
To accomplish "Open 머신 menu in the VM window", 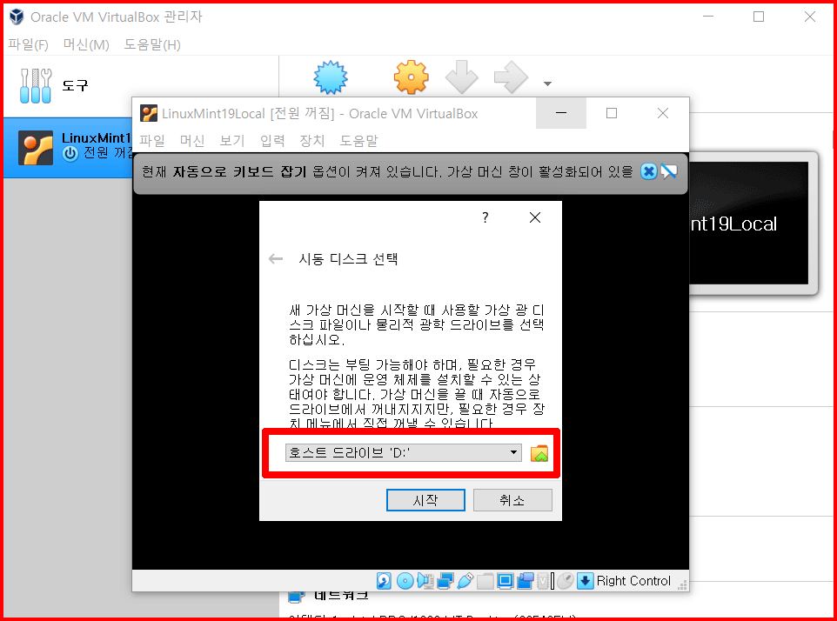I will [x=192, y=140].
